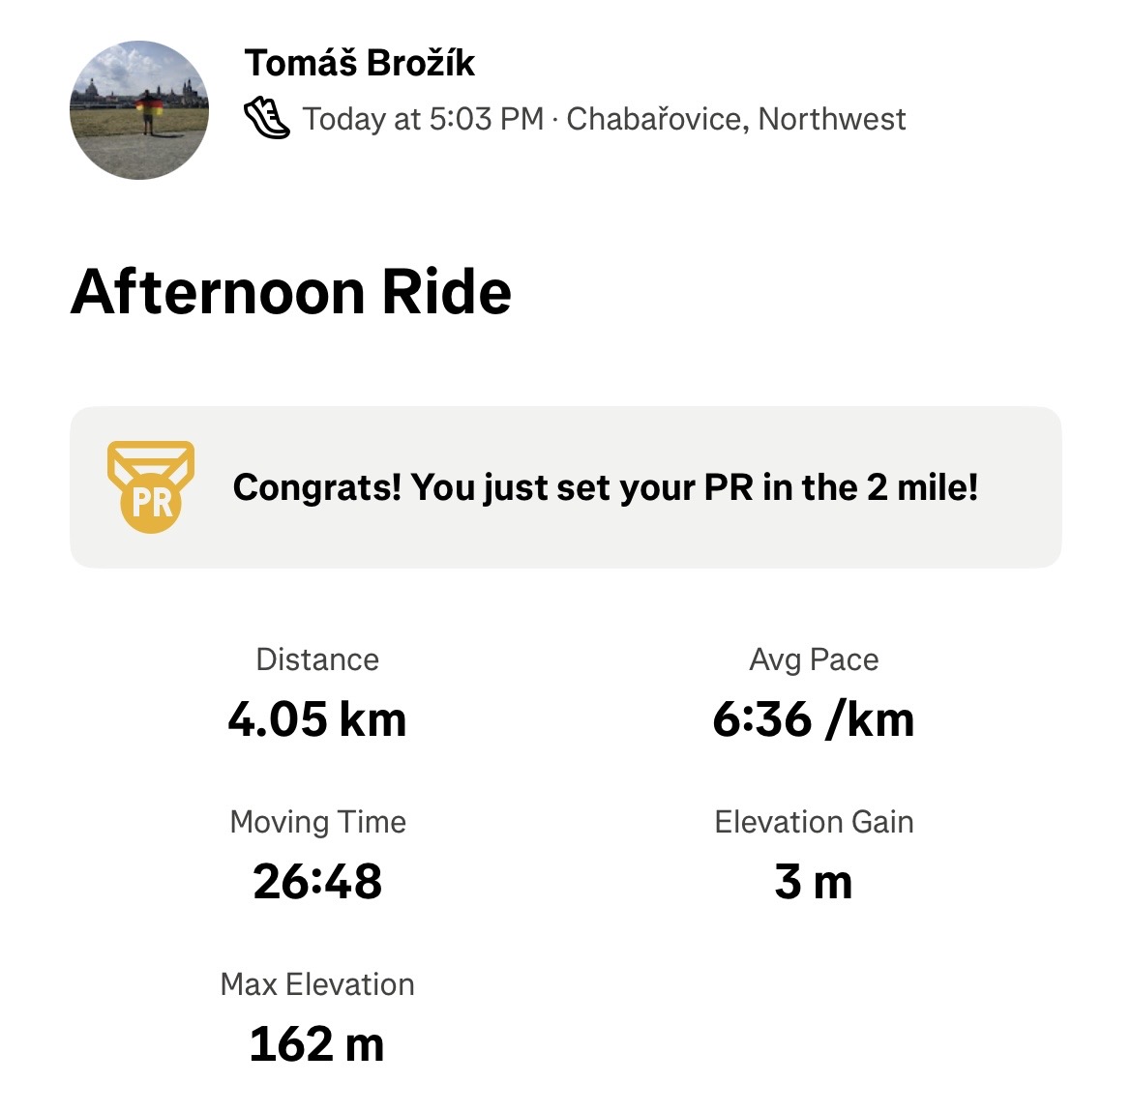Select the 'Today at 5:03 PM' timestamp
The width and height of the screenshot is (1132, 1112).
point(423,119)
